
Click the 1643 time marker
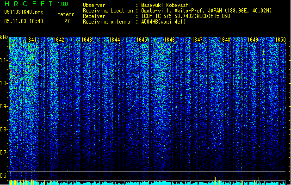pyautogui.click(x=87, y=40)
